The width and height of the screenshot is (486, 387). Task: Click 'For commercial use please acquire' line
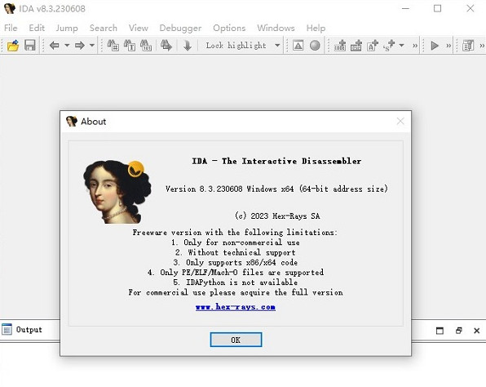pyautogui.click(x=236, y=292)
